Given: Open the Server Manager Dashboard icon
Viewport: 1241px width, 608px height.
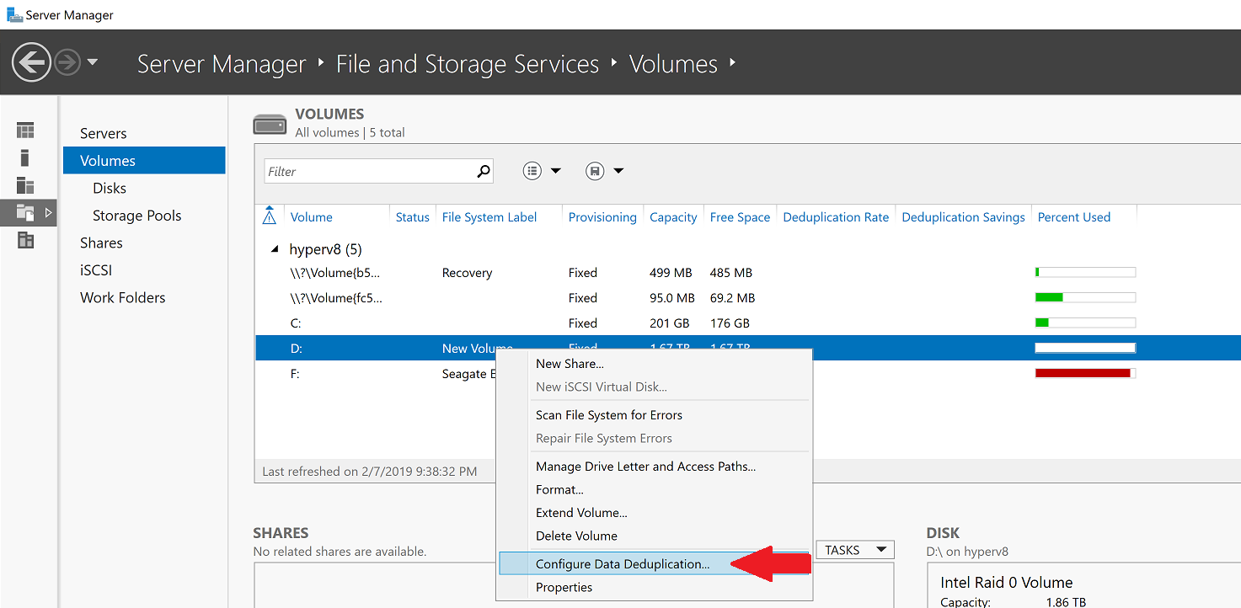Looking at the screenshot, I should [x=24, y=130].
